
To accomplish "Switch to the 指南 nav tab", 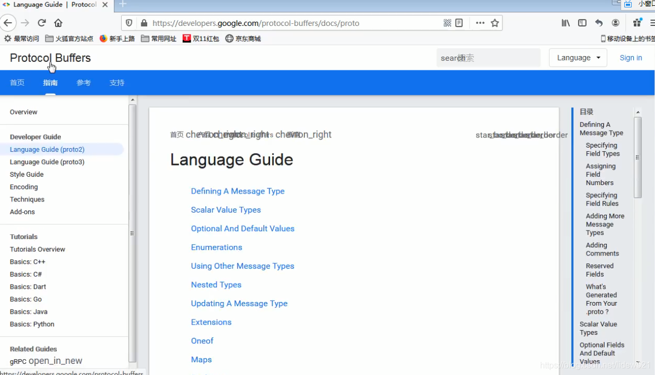I will 50,83.
